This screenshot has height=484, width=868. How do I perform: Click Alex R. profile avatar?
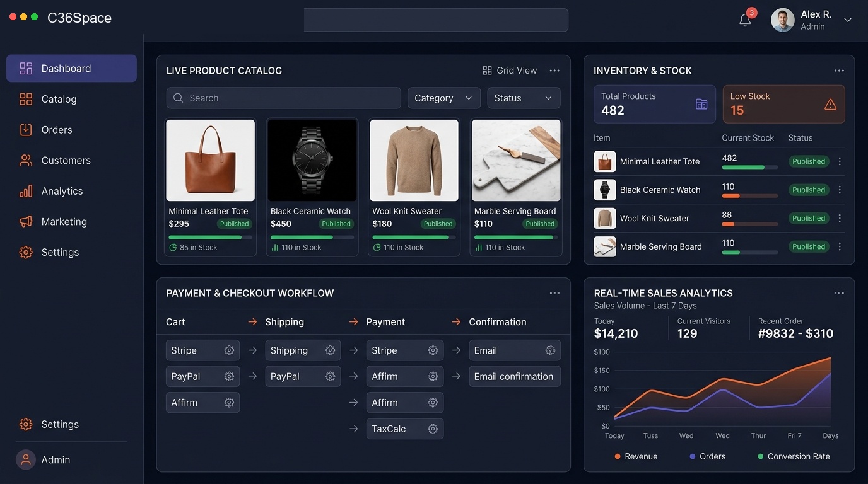coord(782,20)
